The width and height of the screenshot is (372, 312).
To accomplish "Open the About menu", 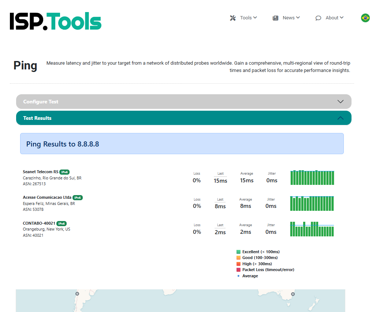I will (x=334, y=18).
